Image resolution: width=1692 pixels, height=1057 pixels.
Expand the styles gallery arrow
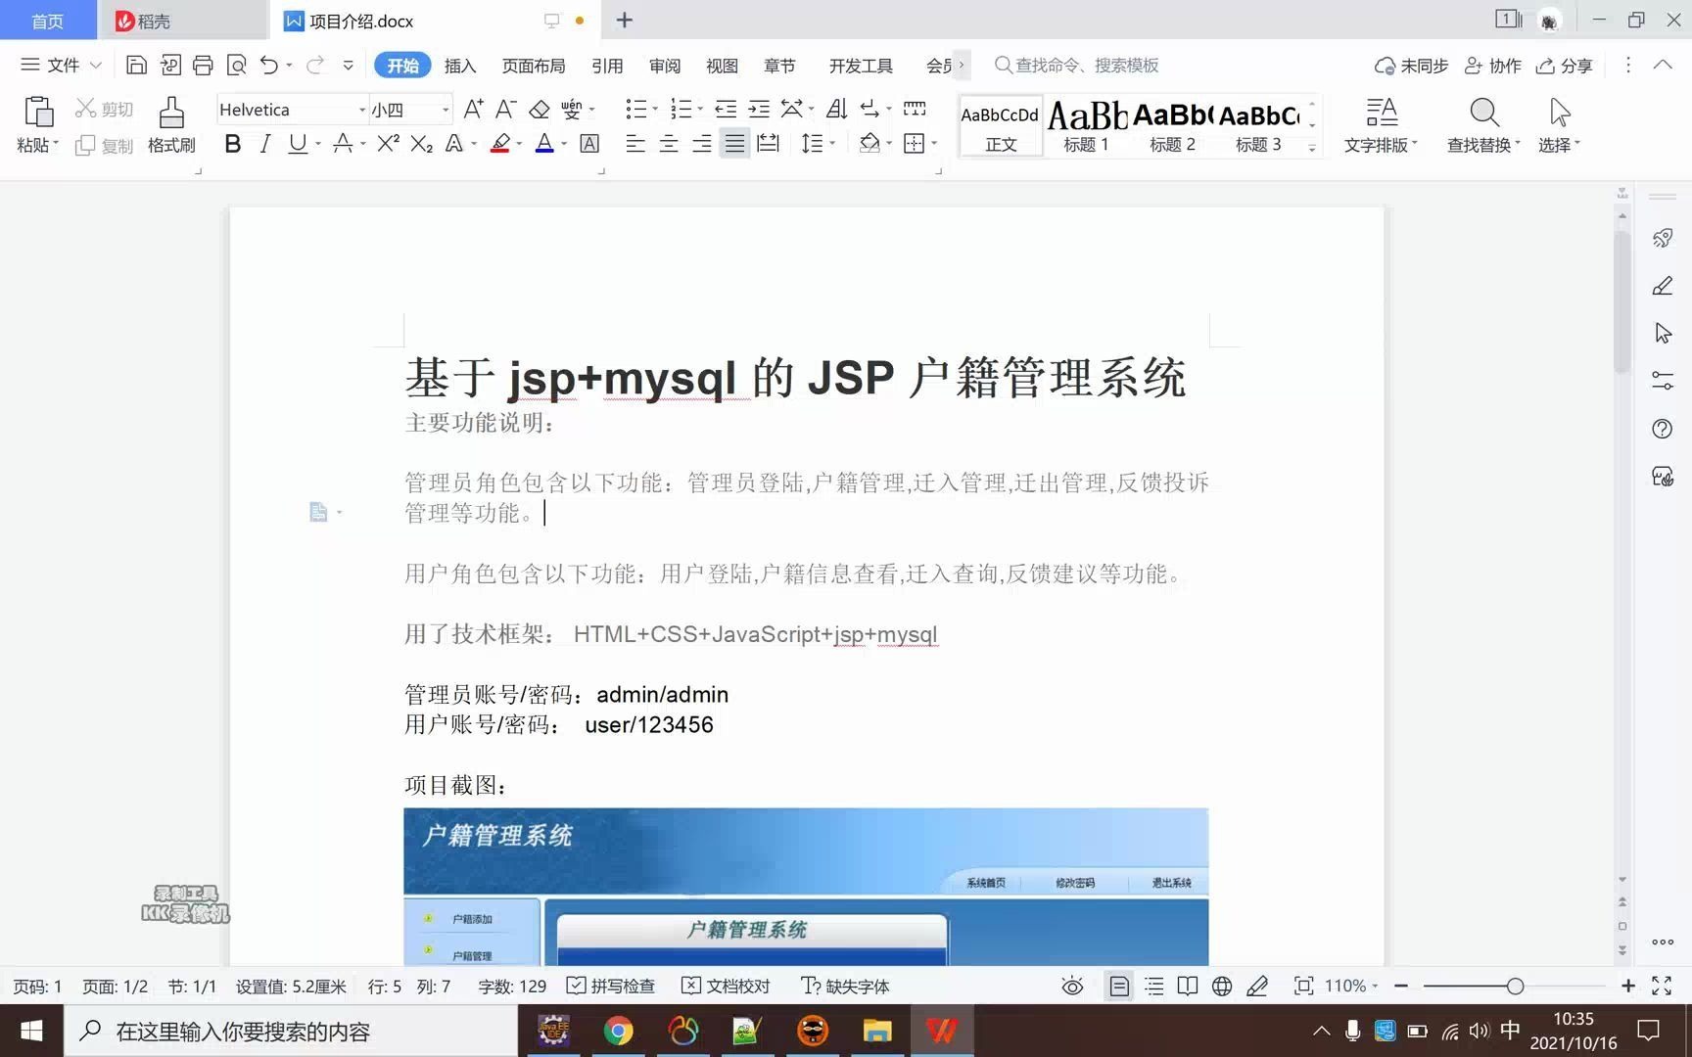point(1312,148)
